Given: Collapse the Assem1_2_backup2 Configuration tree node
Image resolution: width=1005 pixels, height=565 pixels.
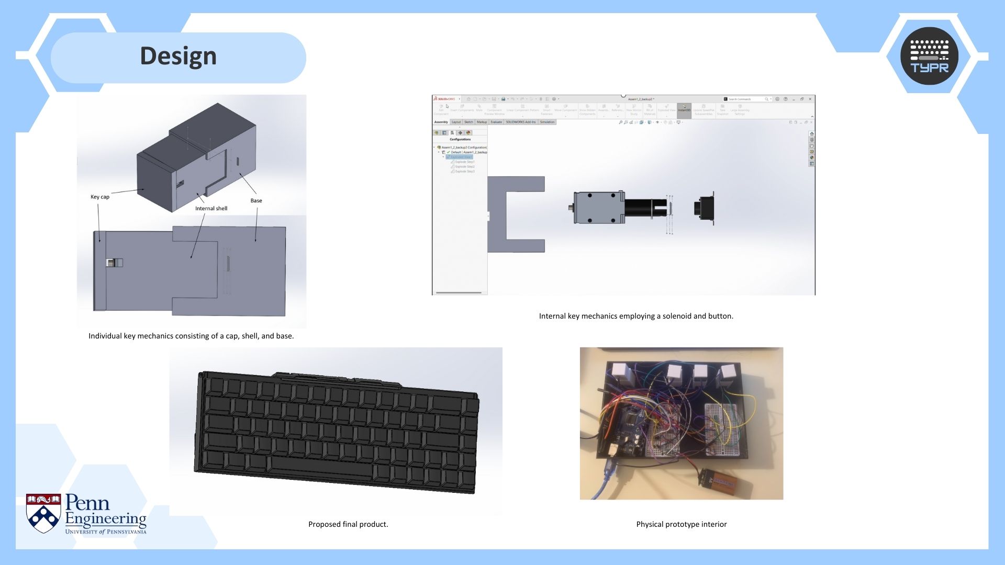Looking at the screenshot, I should click(x=434, y=148).
